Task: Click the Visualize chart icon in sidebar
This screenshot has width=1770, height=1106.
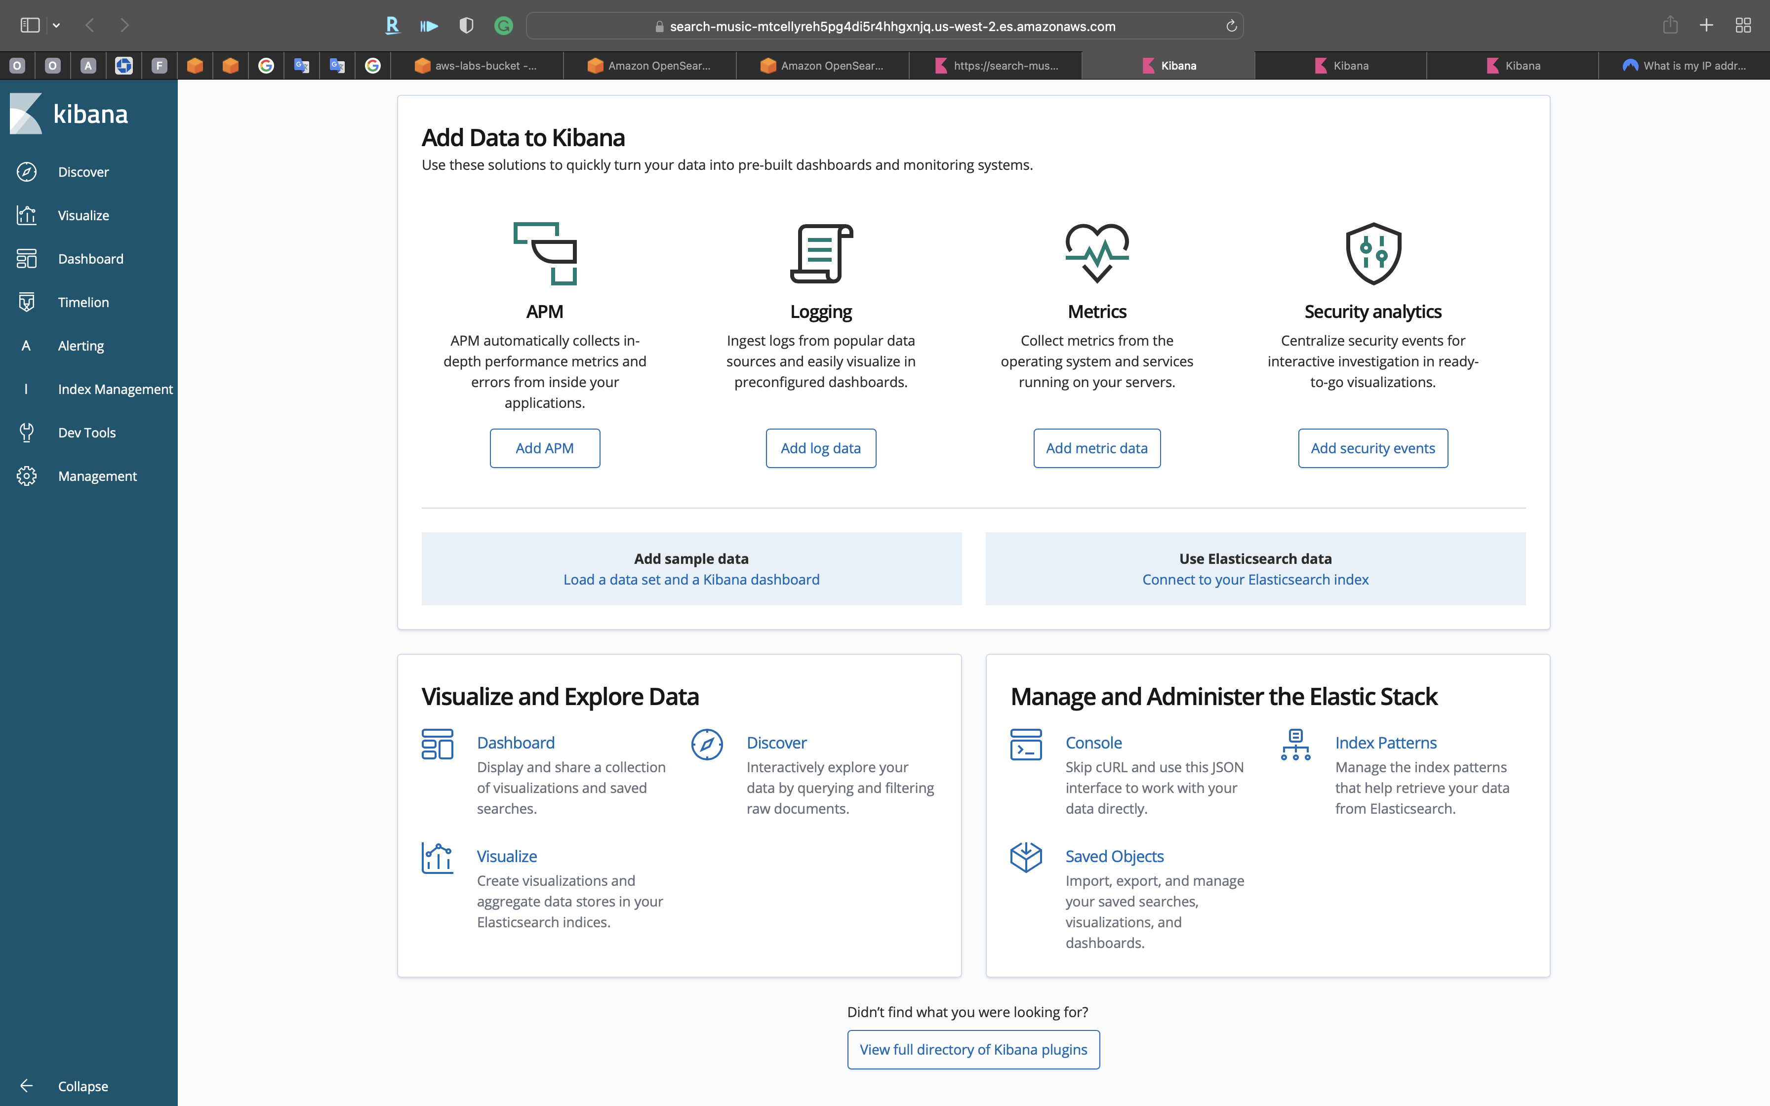Action: point(26,215)
